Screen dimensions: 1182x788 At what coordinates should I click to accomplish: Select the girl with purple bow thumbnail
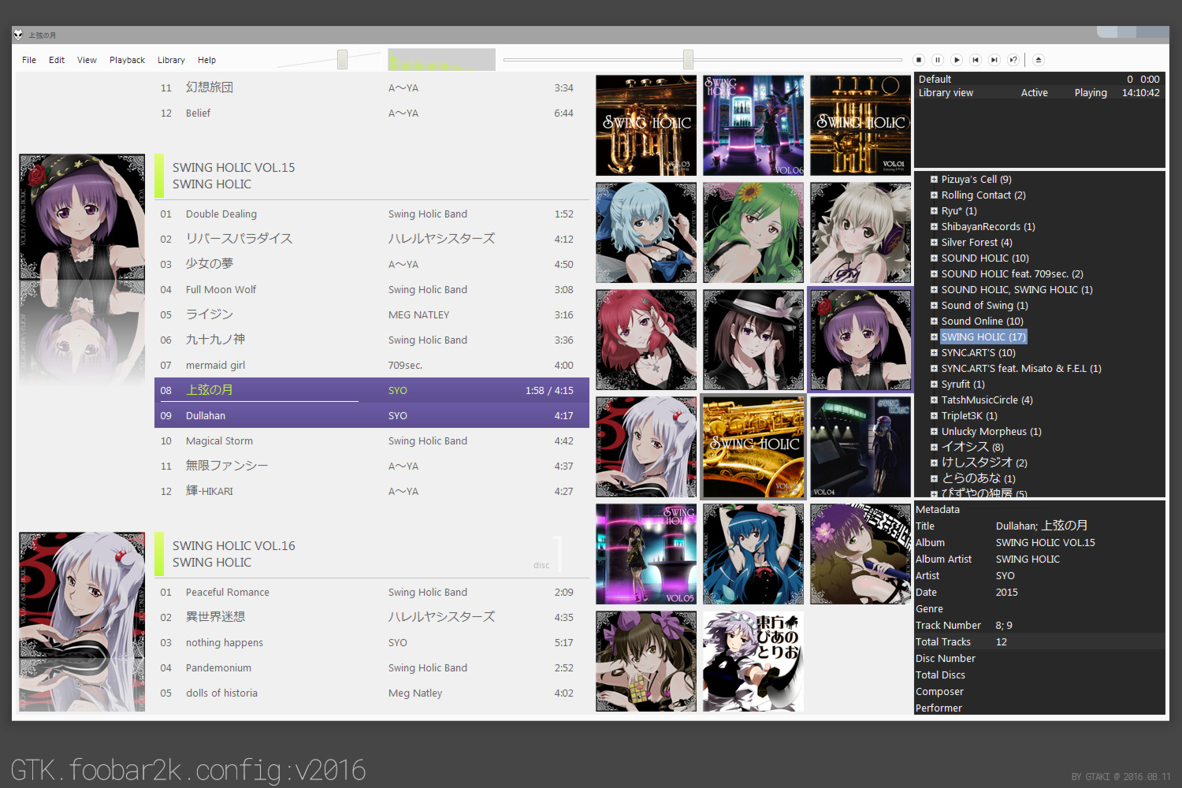pos(646,661)
